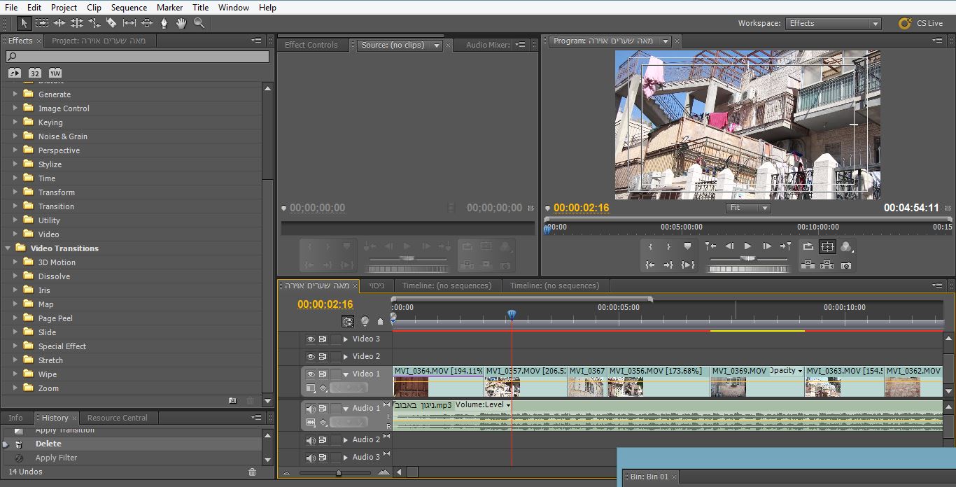Open the Sequence menu
The width and height of the screenshot is (956, 487).
pyautogui.click(x=129, y=7)
